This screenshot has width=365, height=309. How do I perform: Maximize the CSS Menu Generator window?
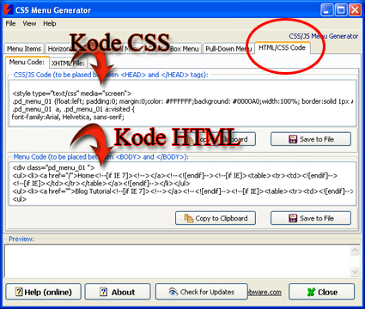click(x=341, y=10)
